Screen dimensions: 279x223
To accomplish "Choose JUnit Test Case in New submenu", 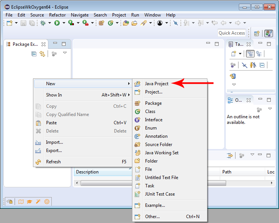I will (170, 194).
